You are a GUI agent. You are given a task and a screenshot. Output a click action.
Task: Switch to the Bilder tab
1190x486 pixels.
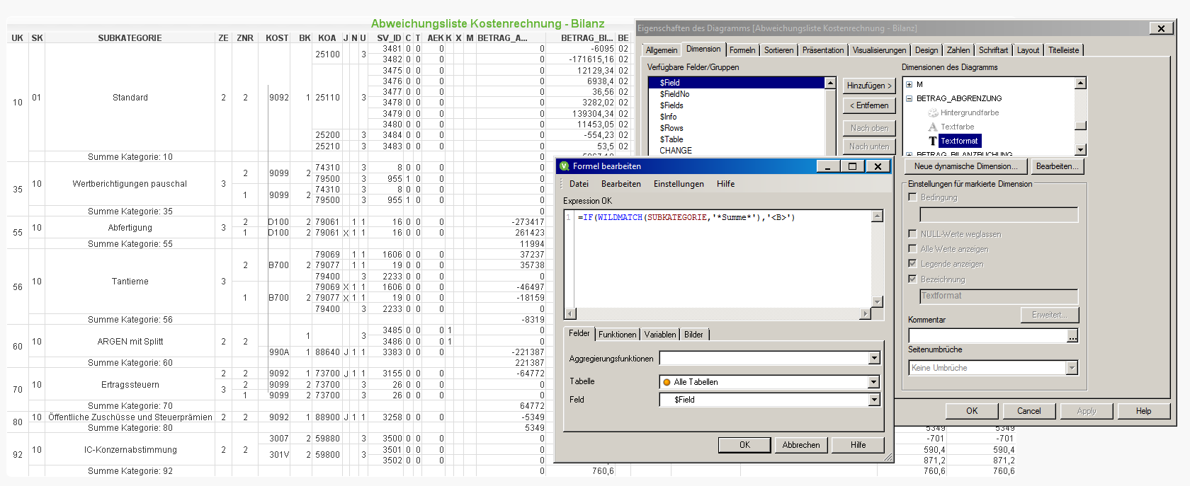693,335
